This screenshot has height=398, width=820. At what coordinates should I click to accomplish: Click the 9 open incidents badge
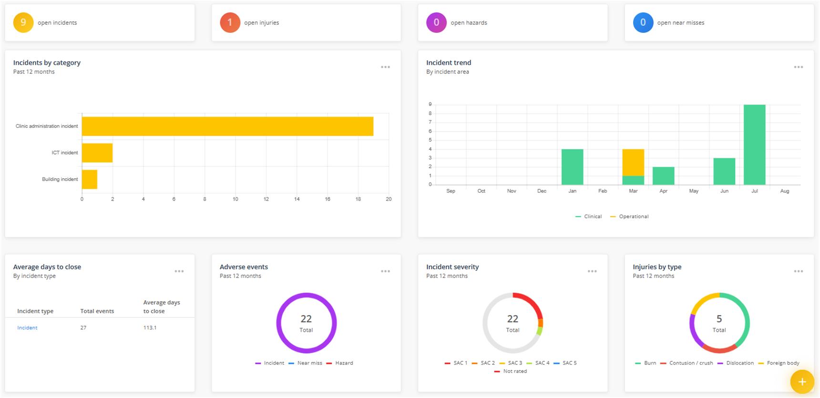coord(23,22)
